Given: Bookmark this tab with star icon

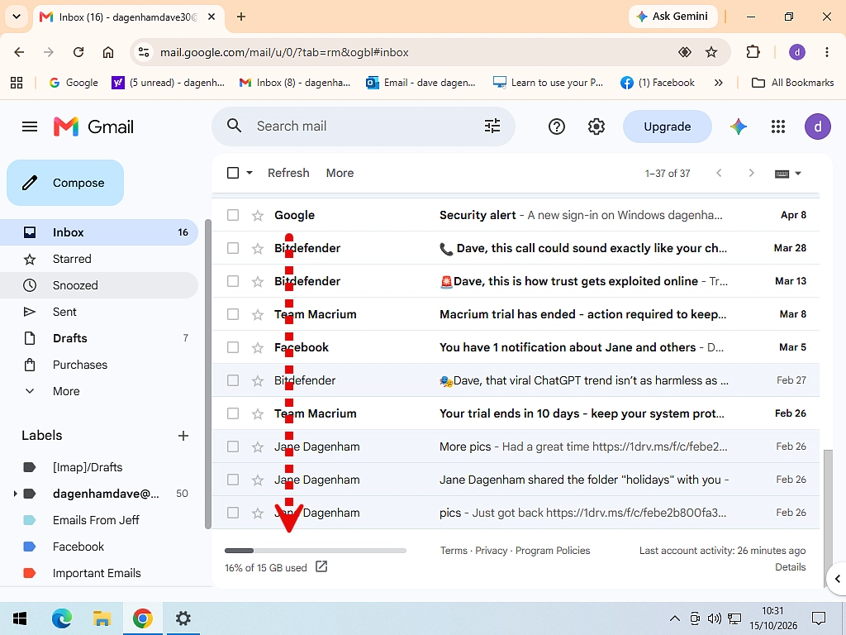Looking at the screenshot, I should pyautogui.click(x=711, y=52).
